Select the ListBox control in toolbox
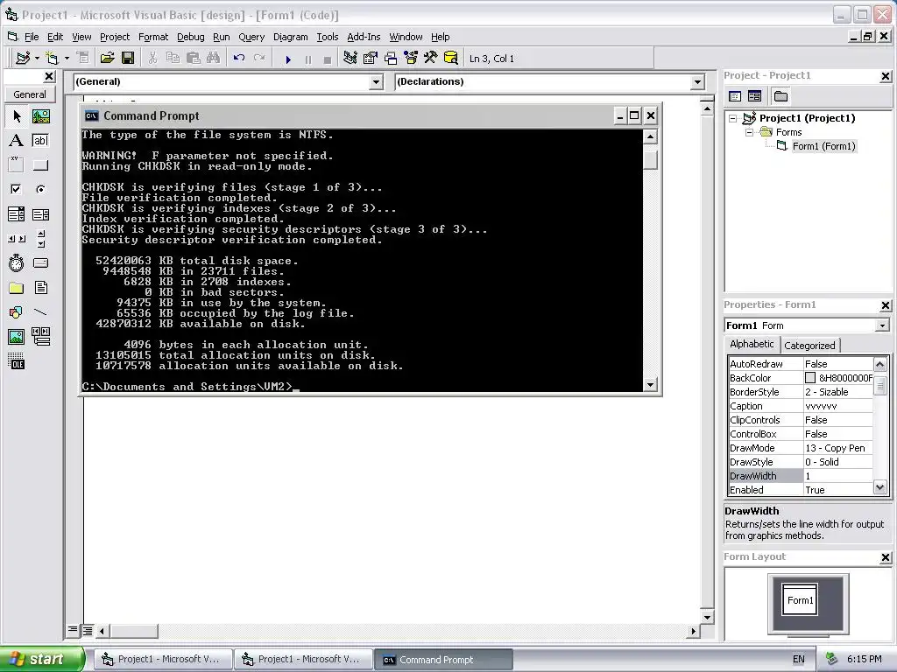897x672 pixels. click(x=40, y=214)
